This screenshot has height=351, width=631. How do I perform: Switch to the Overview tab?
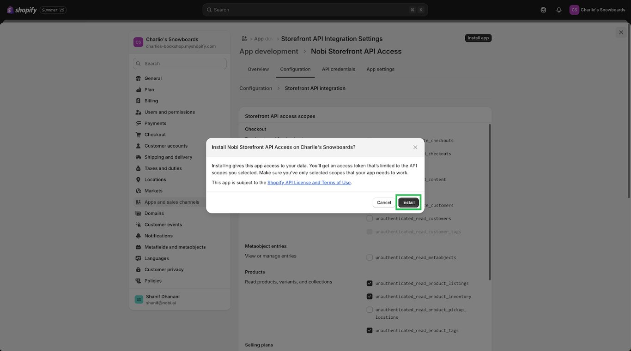click(258, 69)
